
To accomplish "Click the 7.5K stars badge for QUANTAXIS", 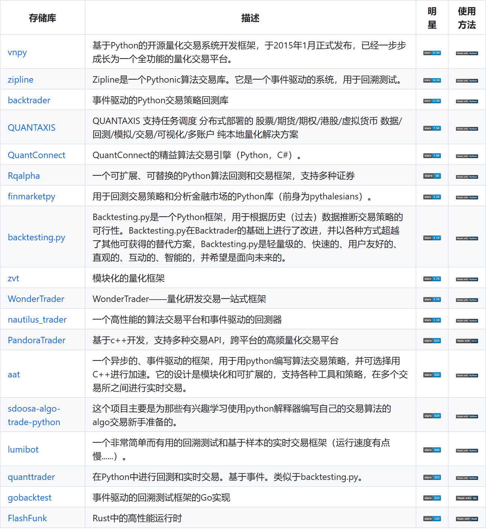I will 432,128.
